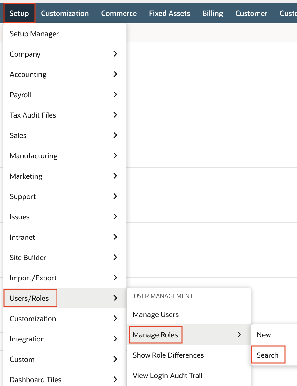This screenshot has width=297, height=386.
Task: Open the Setup menu
Action: (x=19, y=13)
